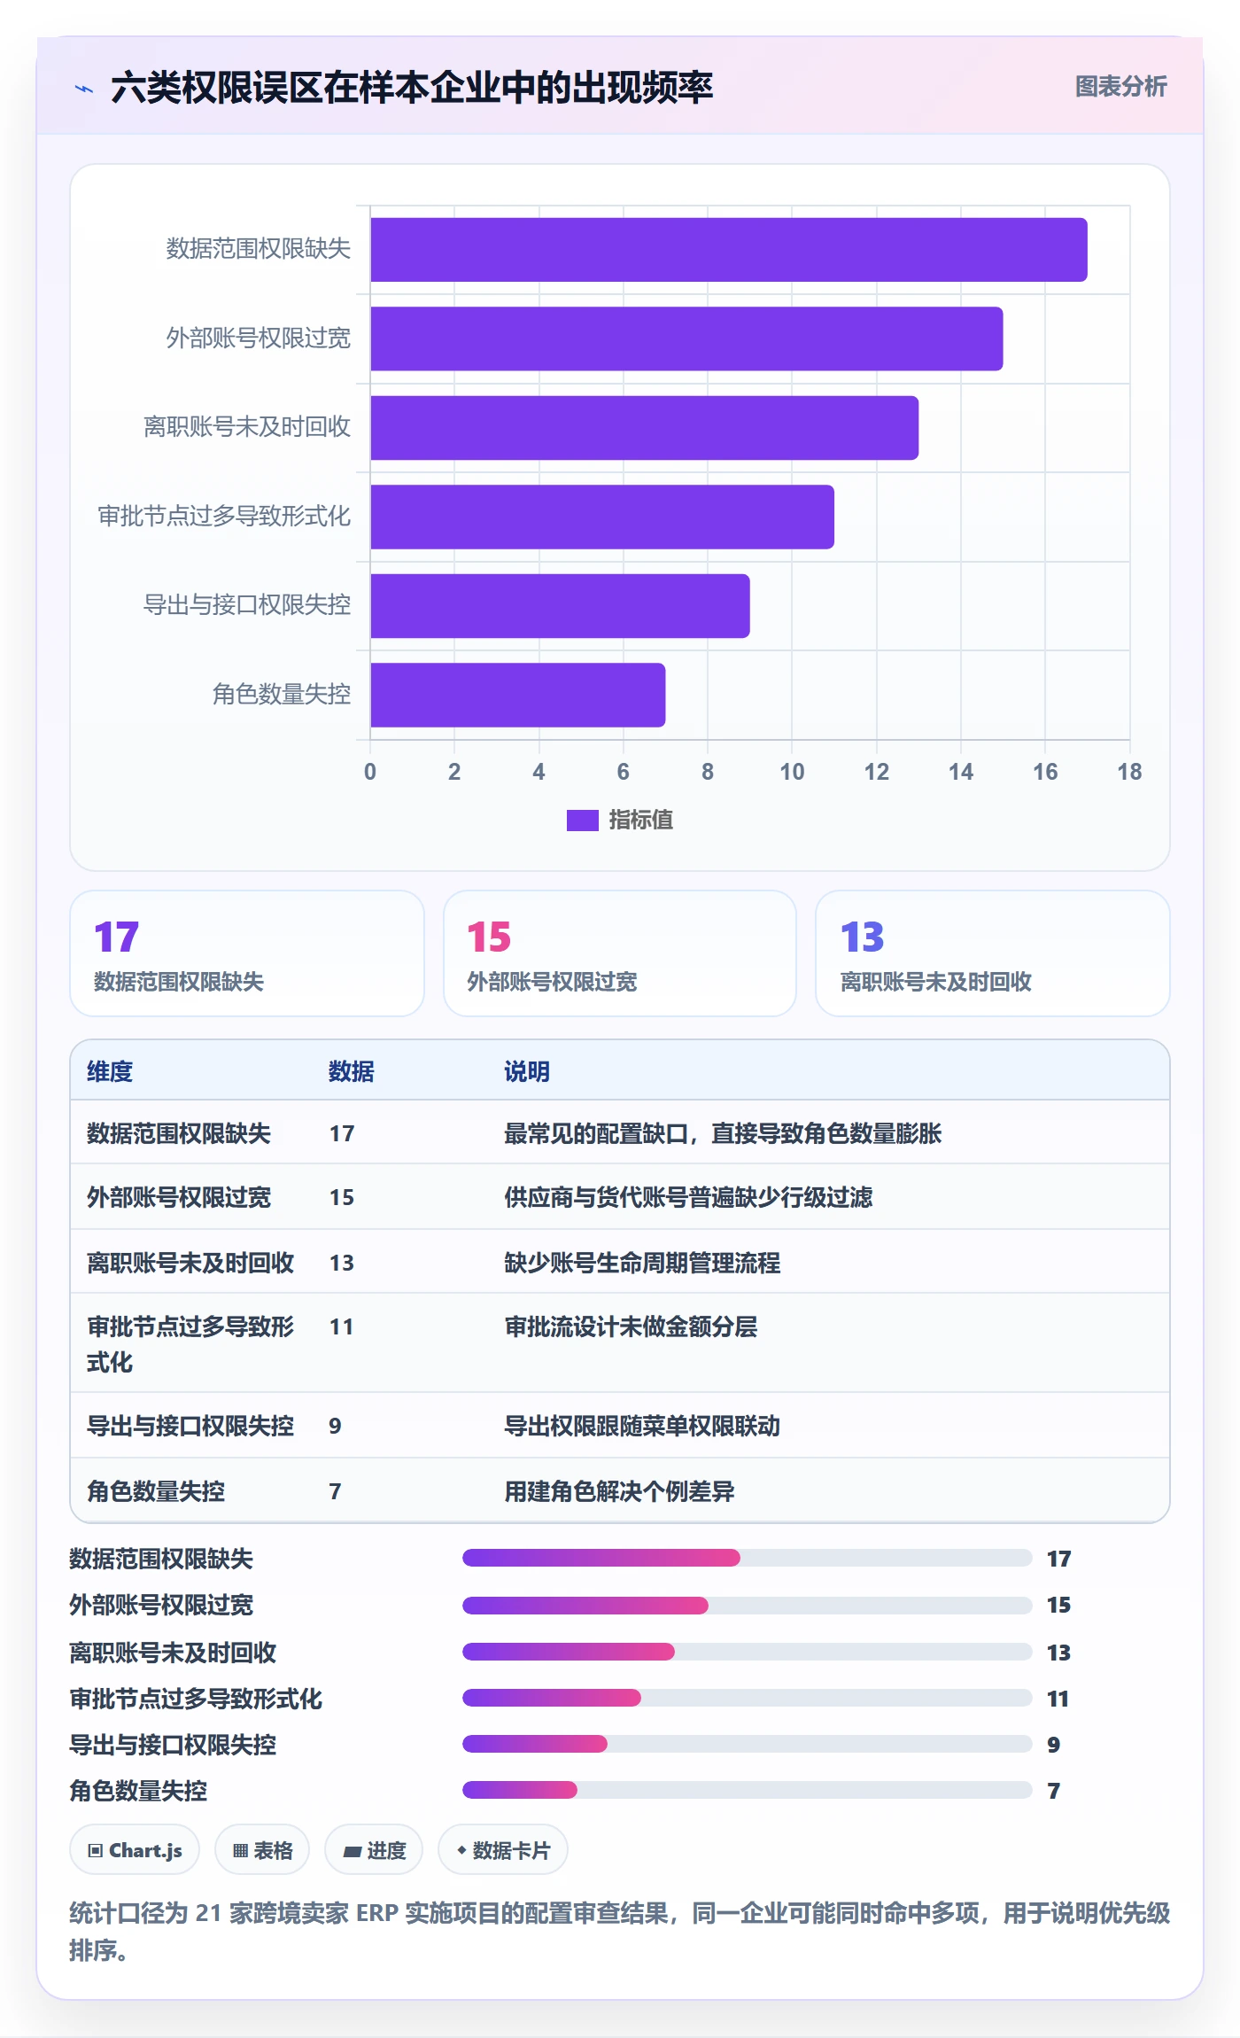Click the 数据范围权限缺失 y-axis label
Screen dimensions: 1240x2038
click(x=259, y=249)
